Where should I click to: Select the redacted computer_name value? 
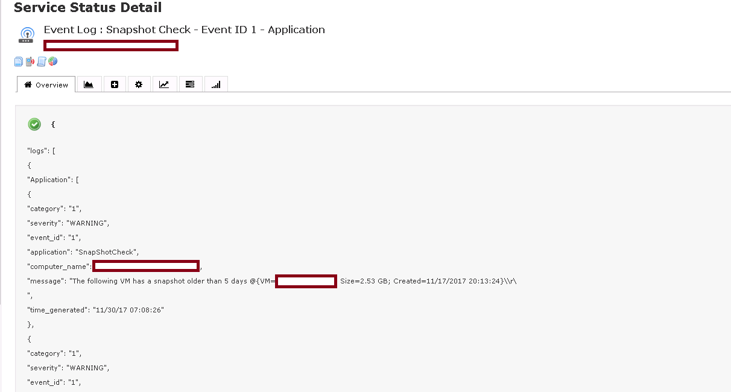146,265
